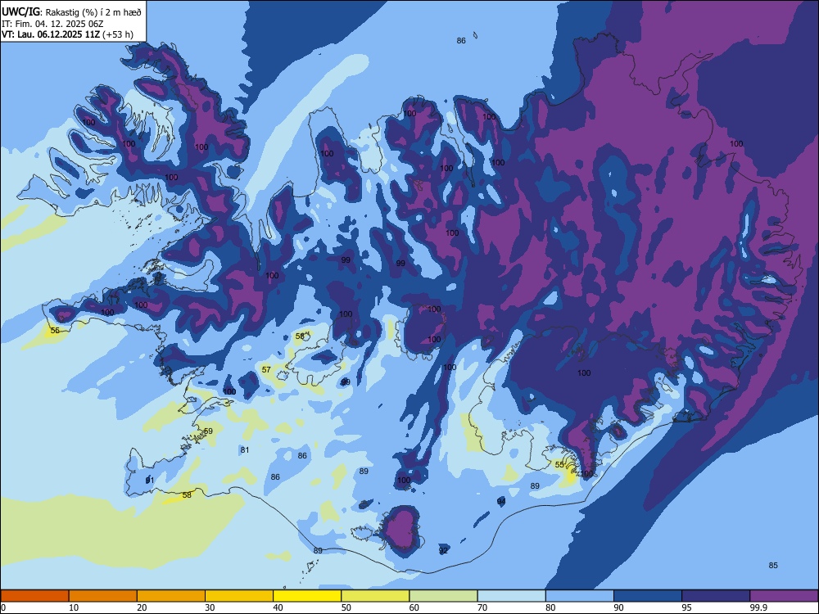
Task: Click the 'VT: Lau. 06.12.2025 11Z (+53 h)' line
Action: pos(67,34)
